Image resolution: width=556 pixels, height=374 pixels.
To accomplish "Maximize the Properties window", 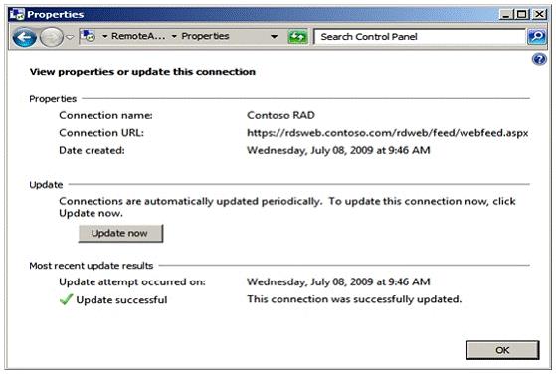I will [x=522, y=14].
